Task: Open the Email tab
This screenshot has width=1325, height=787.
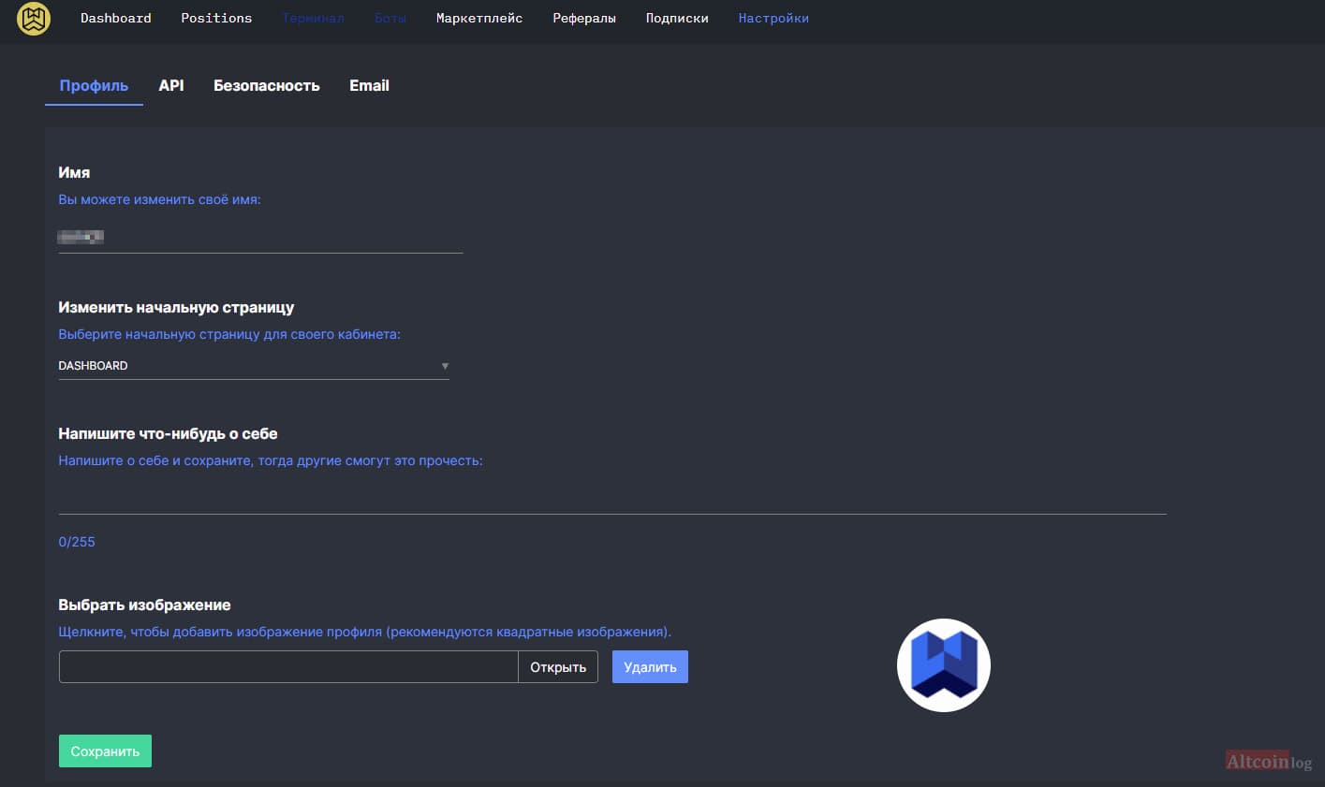Action: 369,86
